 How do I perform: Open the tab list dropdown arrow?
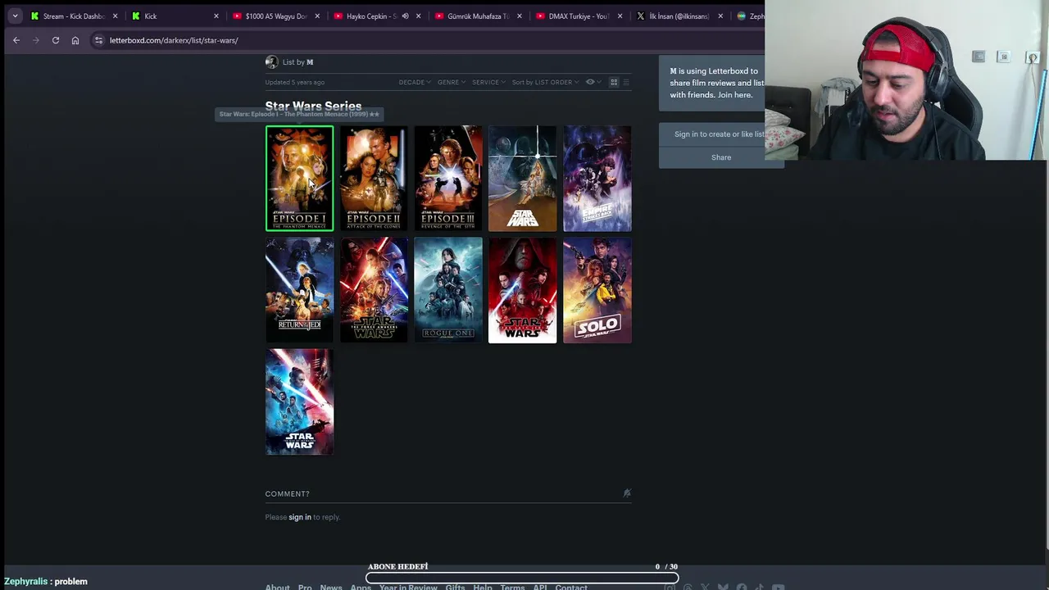15,16
